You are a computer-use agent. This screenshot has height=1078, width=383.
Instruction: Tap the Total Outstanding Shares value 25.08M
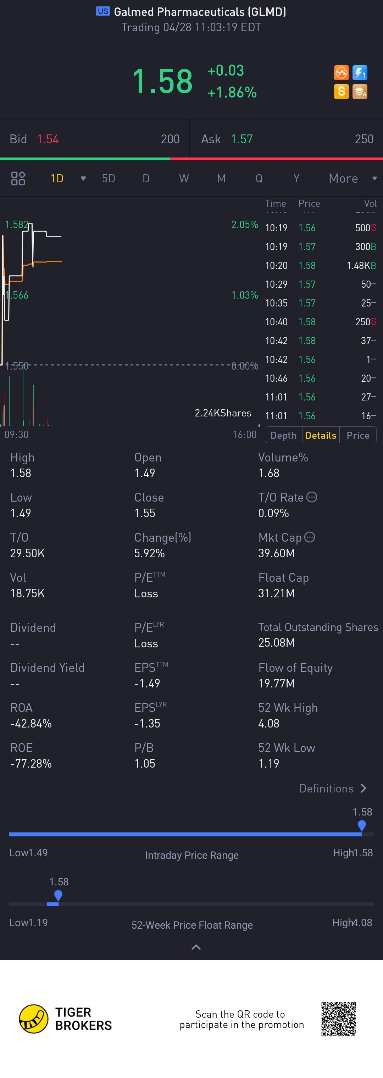(x=276, y=643)
